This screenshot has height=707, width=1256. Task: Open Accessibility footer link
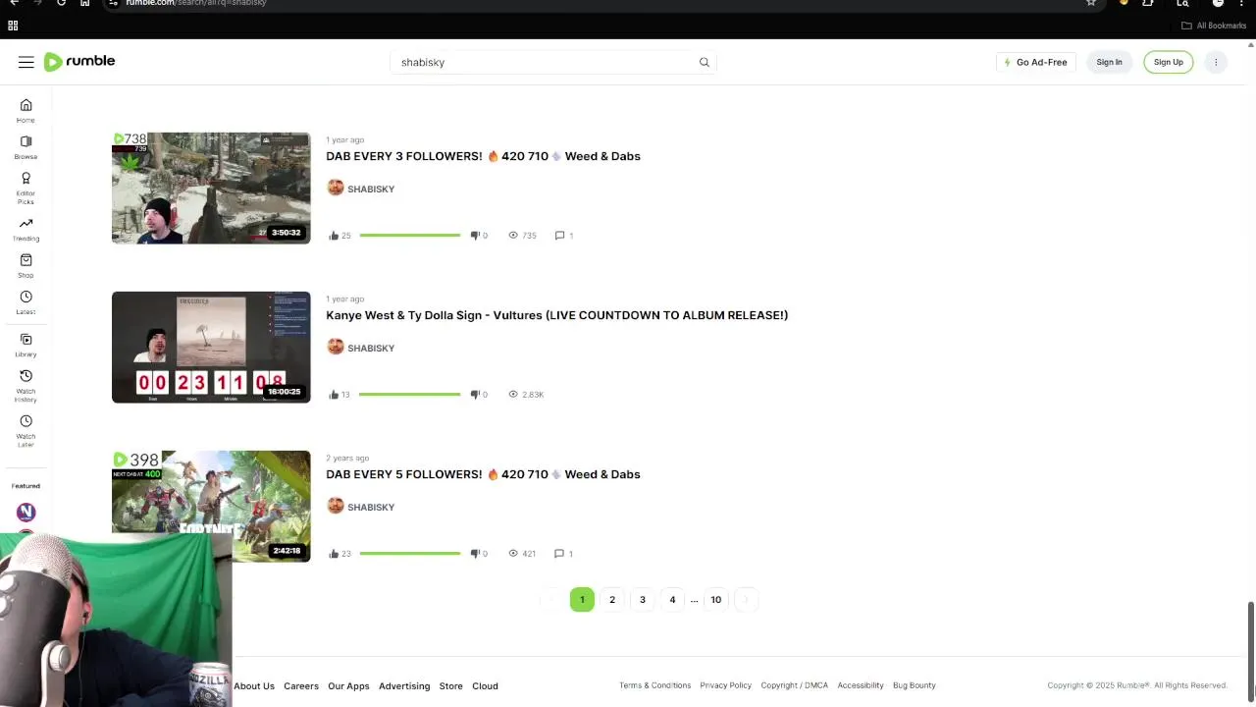pyautogui.click(x=861, y=685)
